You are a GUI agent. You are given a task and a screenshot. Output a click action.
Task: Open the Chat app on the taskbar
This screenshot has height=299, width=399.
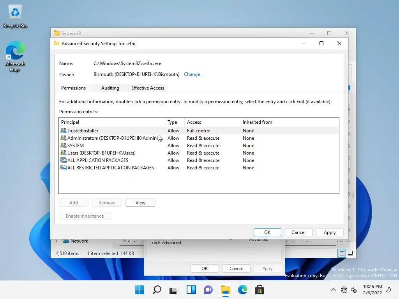tap(208, 290)
